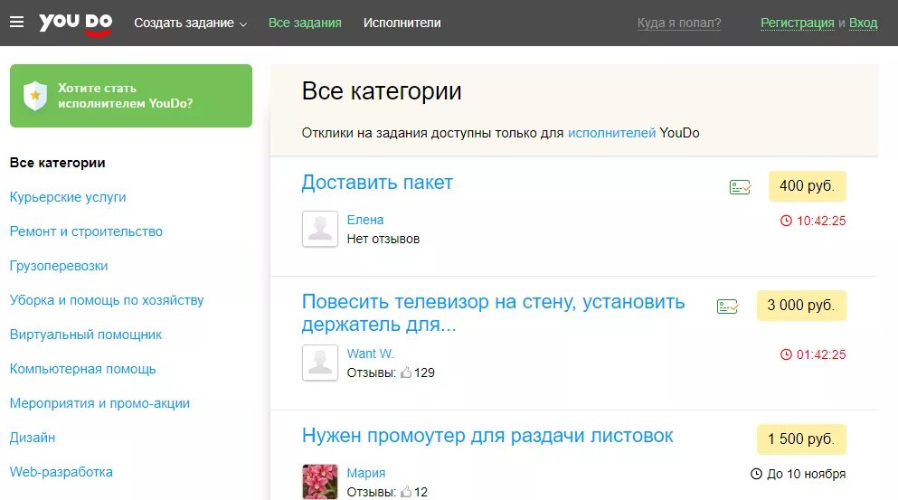Open the Все задания menu item
Viewport: 898px width, 500px height.
point(305,23)
